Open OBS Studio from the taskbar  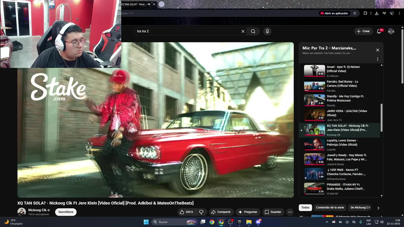pyautogui.click(x=230, y=222)
